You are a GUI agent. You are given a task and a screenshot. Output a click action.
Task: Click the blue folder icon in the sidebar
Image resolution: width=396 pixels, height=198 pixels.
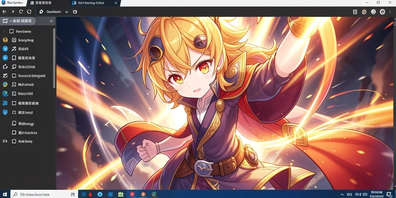click(x=5, y=103)
